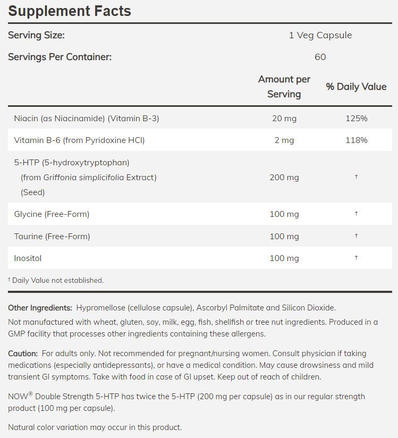This screenshot has width=398, height=438.
Task: Select the Servings Per Container label
Action: pyautogui.click(x=60, y=57)
